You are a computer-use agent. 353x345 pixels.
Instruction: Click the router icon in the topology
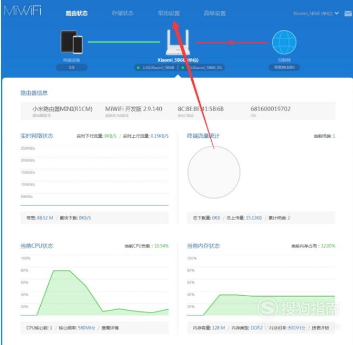(177, 42)
